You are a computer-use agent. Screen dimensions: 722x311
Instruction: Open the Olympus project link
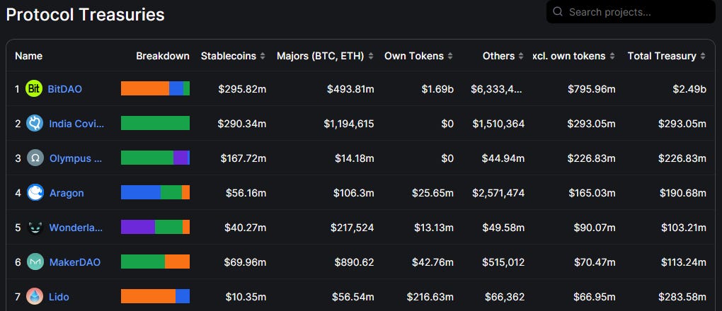76,158
